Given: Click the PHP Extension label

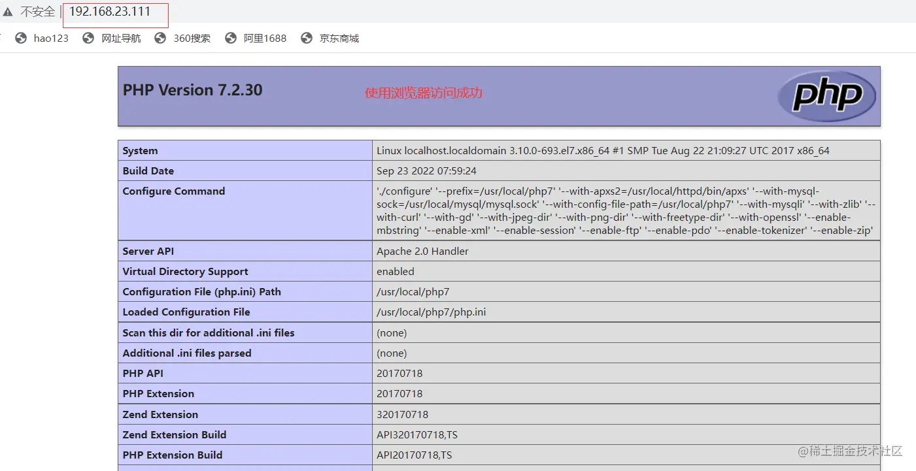Looking at the screenshot, I should click(158, 393).
